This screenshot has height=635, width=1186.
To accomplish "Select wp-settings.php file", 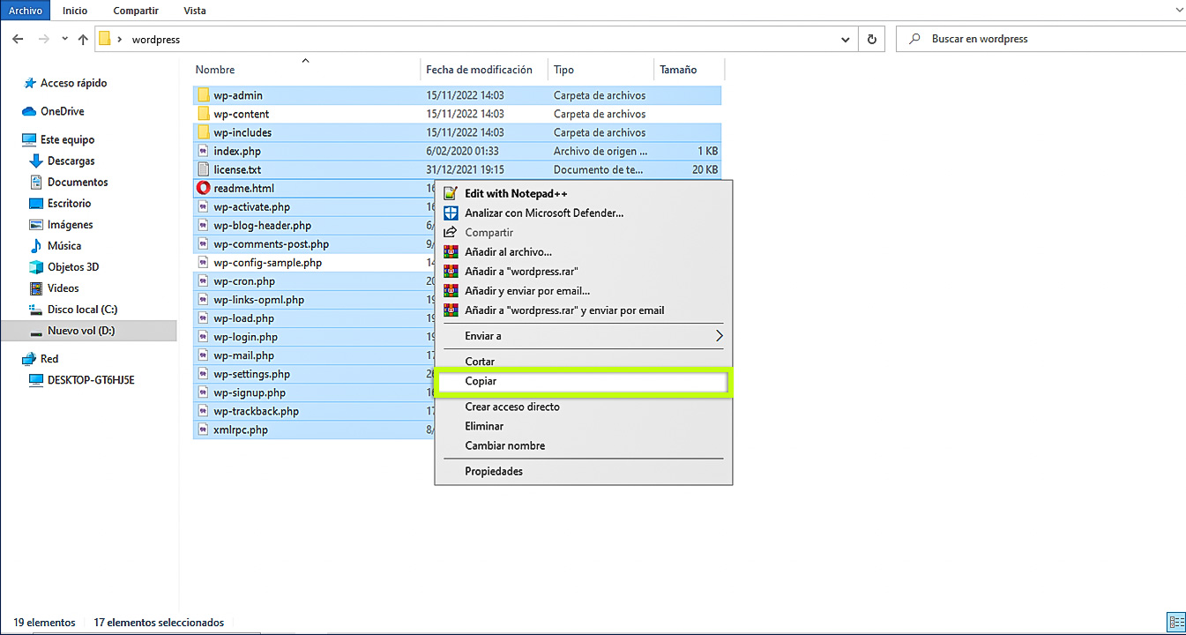I will (251, 374).
